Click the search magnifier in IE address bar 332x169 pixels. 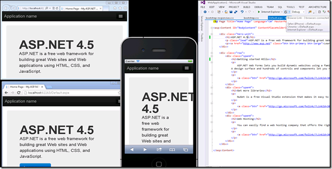click(x=47, y=8)
